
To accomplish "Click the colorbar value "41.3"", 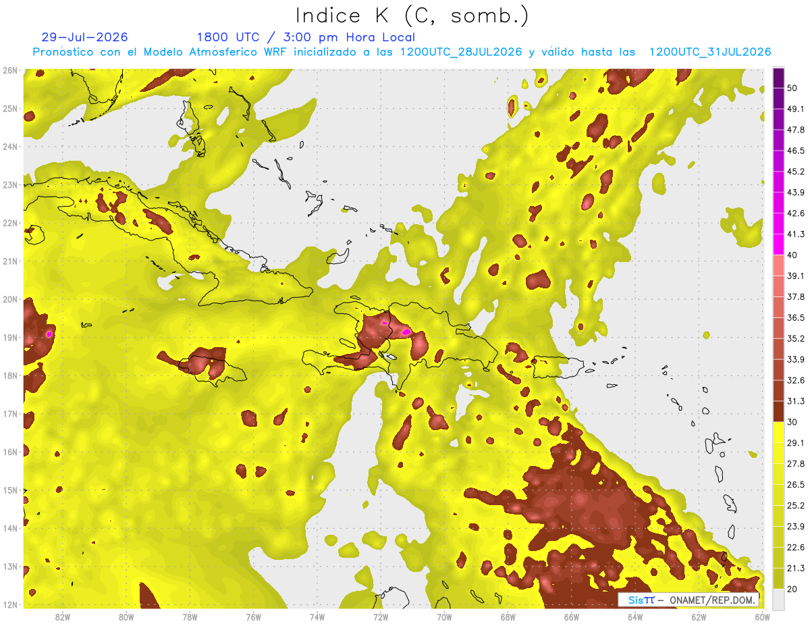I will [x=796, y=235].
